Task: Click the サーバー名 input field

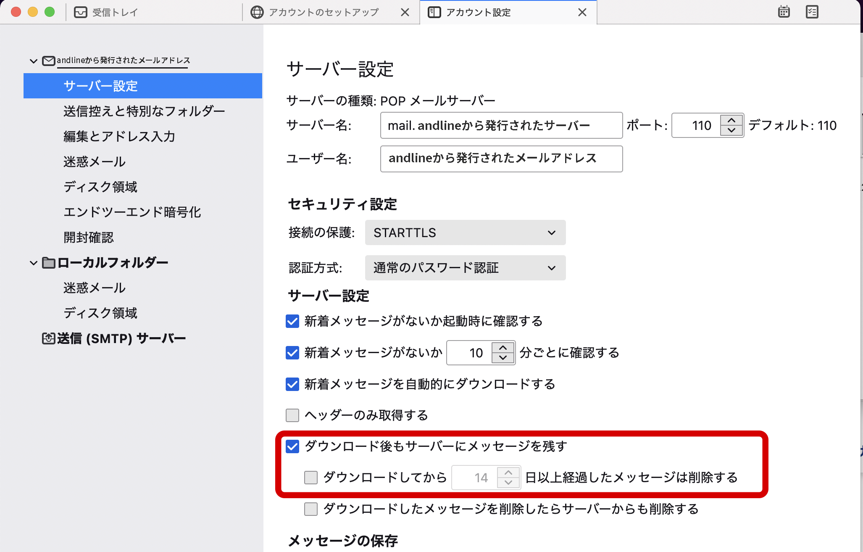Action: [501, 125]
